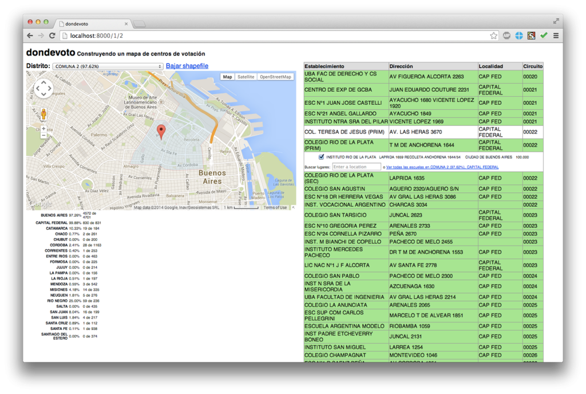Click the red map marker pin
This screenshot has height=394, width=586.
click(x=161, y=132)
